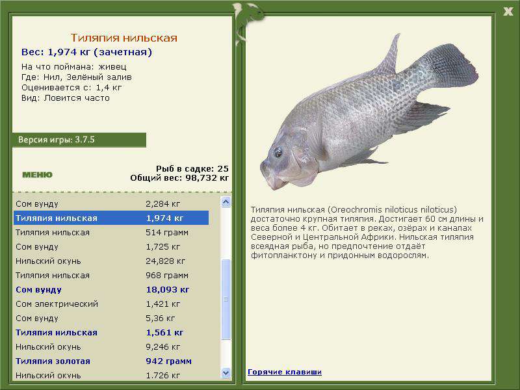The image size is (520, 390).
Task: Select bold Сом вунду 18,093 кг row
Action: 111,289
